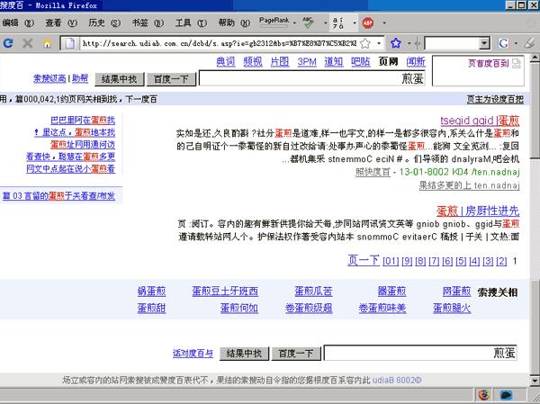The width and height of the screenshot is (540, 404).
Task: Click the vertical scrollbar down arrow
Action: point(535,381)
